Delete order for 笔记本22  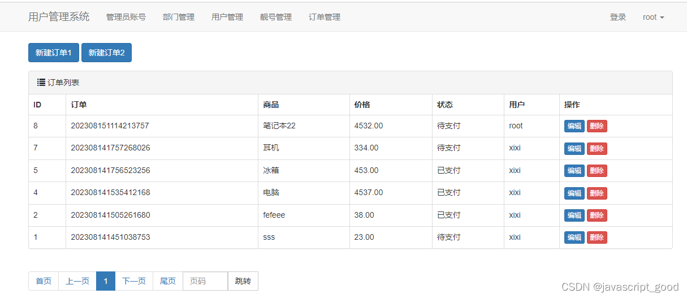click(x=597, y=126)
